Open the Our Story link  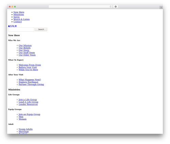tap(24, 50)
